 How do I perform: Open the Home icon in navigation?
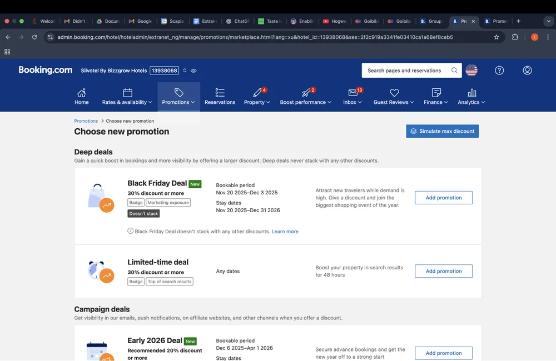[x=82, y=92]
